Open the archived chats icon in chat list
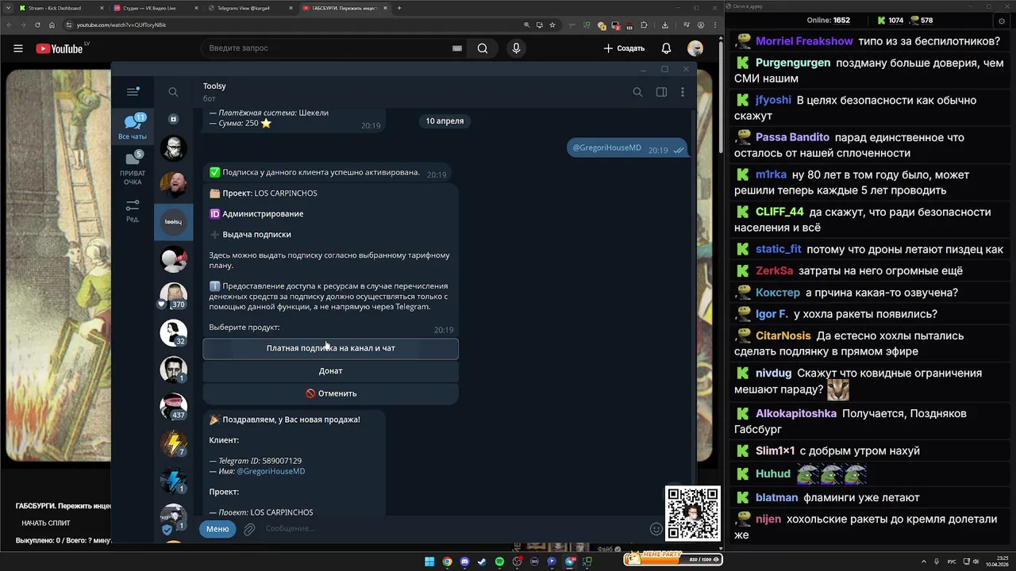 [173, 119]
